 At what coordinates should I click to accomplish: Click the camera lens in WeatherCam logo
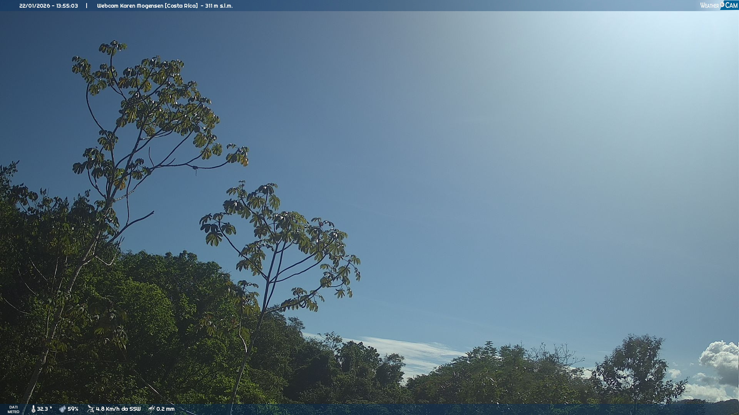click(722, 4)
